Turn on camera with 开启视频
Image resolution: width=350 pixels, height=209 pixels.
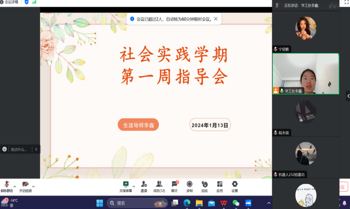tap(25, 186)
